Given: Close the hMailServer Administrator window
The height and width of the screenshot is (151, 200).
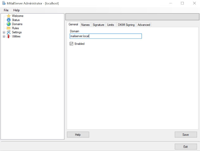Looking at the screenshot, I should (x=194, y=3).
